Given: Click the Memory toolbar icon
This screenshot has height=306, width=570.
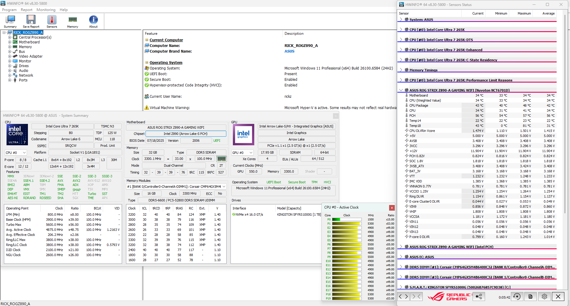Looking at the screenshot, I should [72, 21].
